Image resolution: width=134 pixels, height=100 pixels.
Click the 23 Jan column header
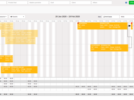pos(5,21)
